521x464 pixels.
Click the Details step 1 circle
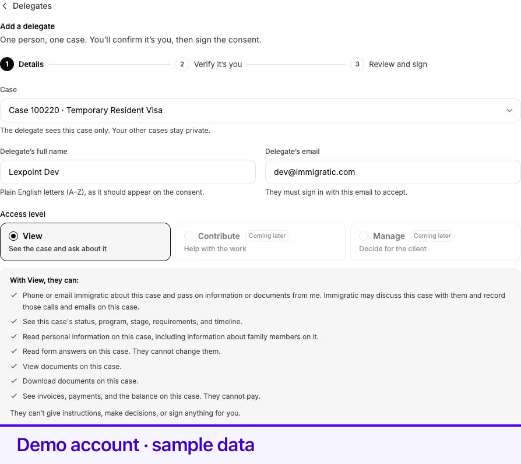click(x=7, y=64)
